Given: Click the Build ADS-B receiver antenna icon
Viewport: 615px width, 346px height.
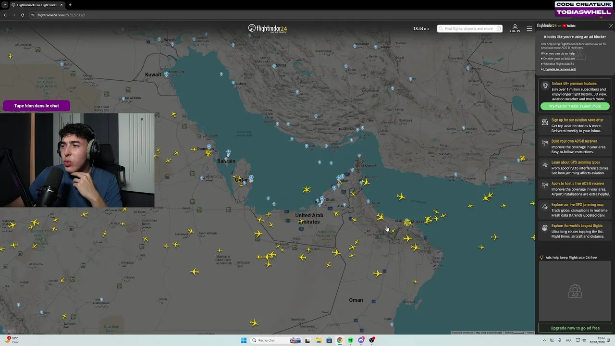Looking at the screenshot, I should click(x=545, y=143).
